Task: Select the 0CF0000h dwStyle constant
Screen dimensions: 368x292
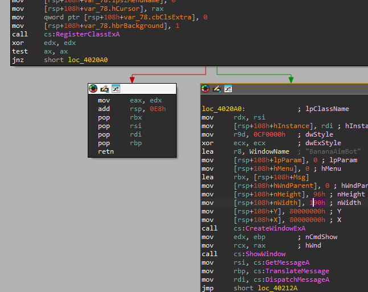Action: point(269,134)
